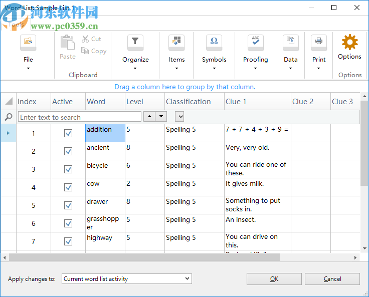Sort by the Index column header
Screen dimensions: 369x297
click(34, 101)
